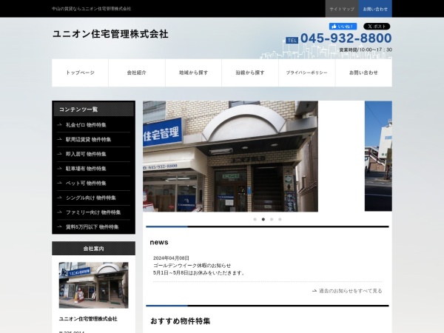This screenshot has width=444, height=333.
Task: Go to トップページ in the main navigation
Action: click(80, 73)
